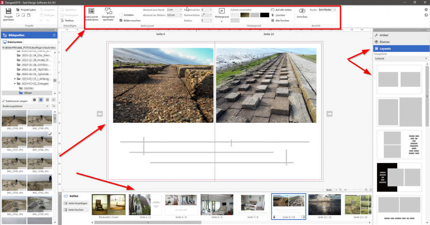Viewport: 430px width, 225px height.
Task: Toggle Dateinamen zeigen checkbox
Action: click(3, 101)
